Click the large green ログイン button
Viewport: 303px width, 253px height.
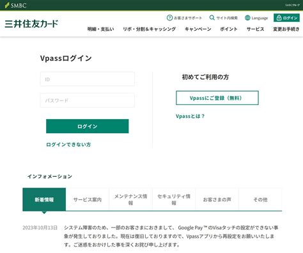click(88, 126)
